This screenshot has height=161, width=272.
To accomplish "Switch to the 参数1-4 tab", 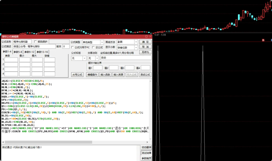I will pyautogui.click(x=7, y=52).
